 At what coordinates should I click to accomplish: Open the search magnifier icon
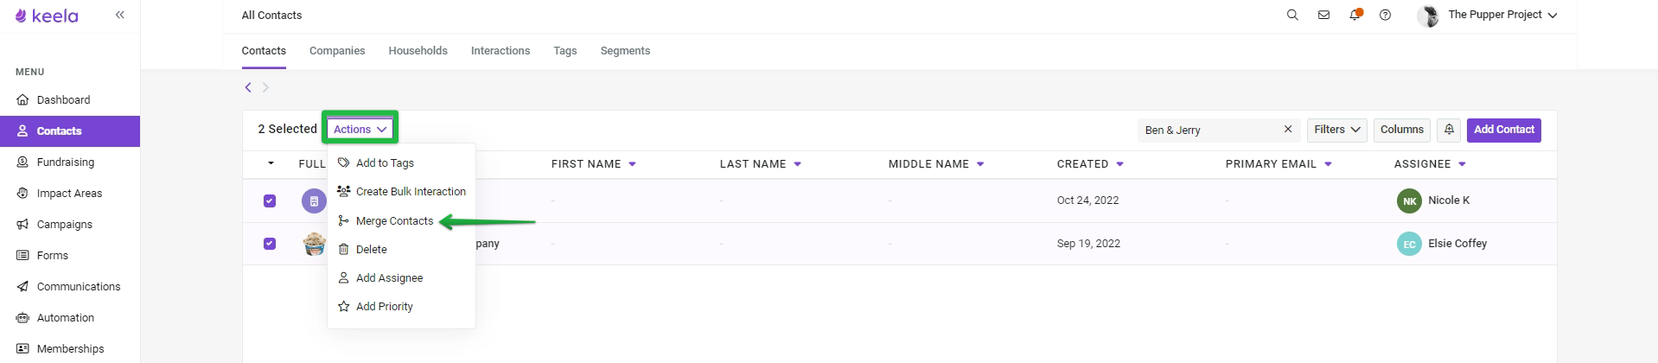click(1292, 15)
